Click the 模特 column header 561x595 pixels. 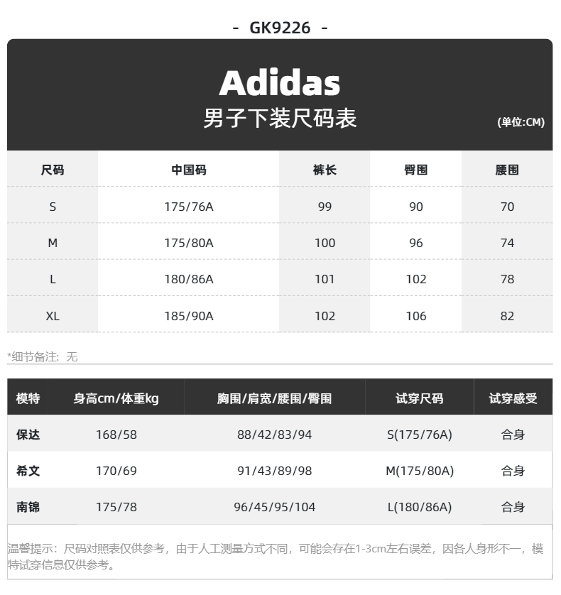click(x=28, y=398)
